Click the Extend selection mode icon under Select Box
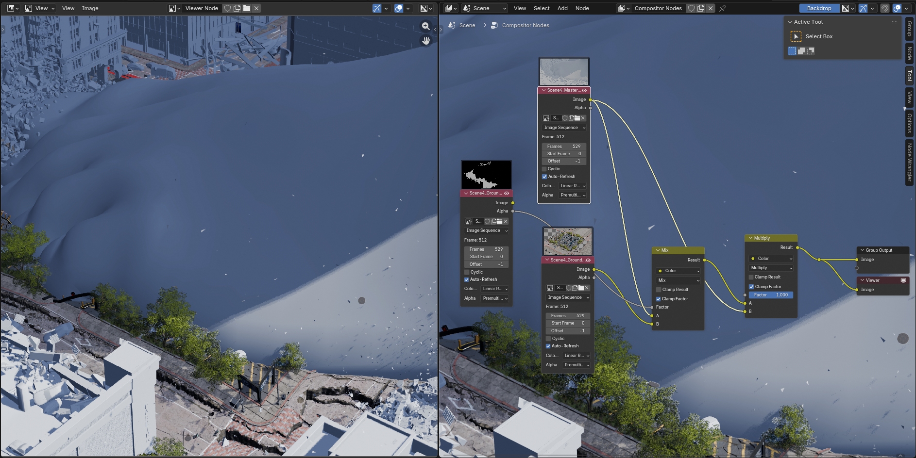Image resolution: width=916 pixels, height=458 pixels. tap(801, 51)
